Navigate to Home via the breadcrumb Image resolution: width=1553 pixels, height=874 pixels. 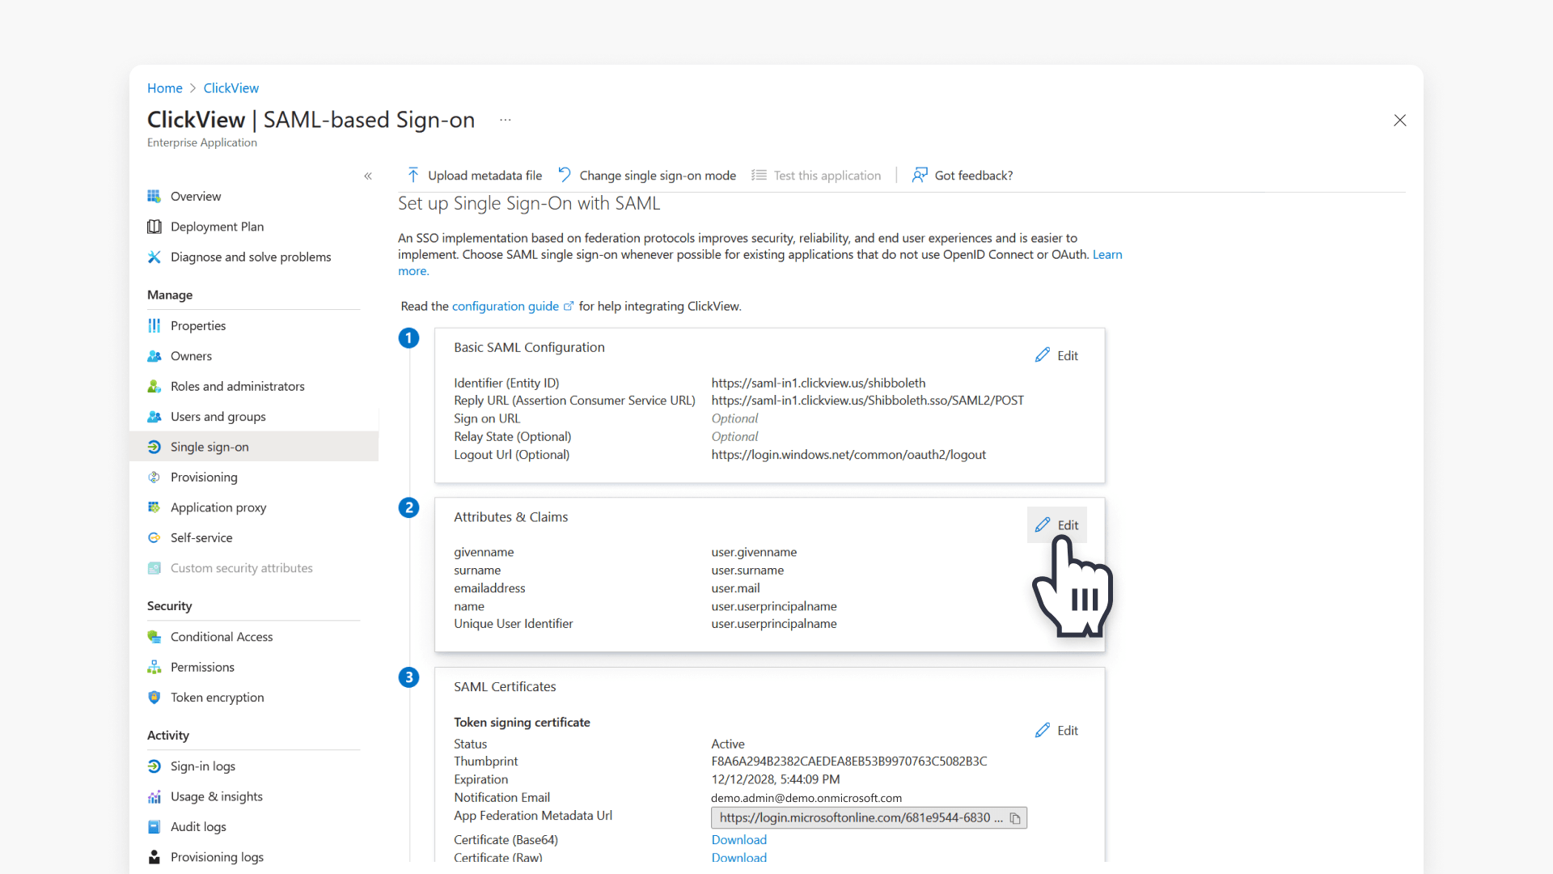(164, 87)
